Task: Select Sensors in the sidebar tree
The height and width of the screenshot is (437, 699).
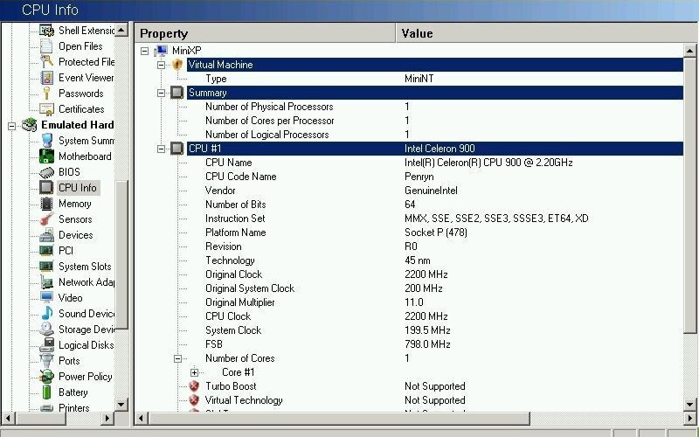Action: pos(75,219)
